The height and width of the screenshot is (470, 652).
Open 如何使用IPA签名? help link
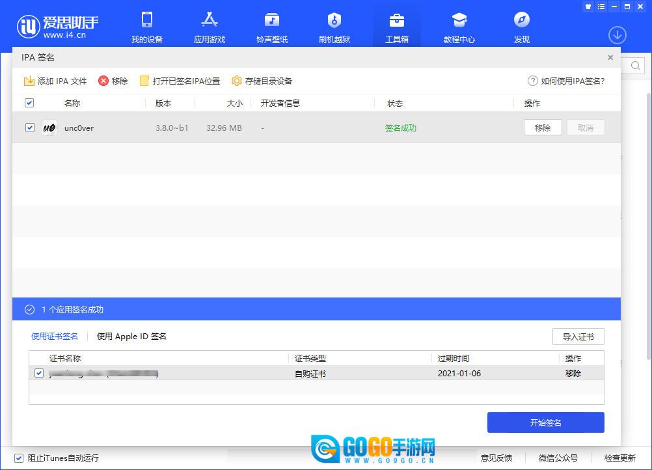pos(566,81)
